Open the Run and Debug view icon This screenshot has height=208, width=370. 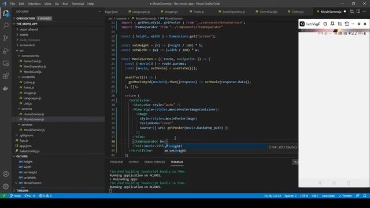[x=6, y=50]
